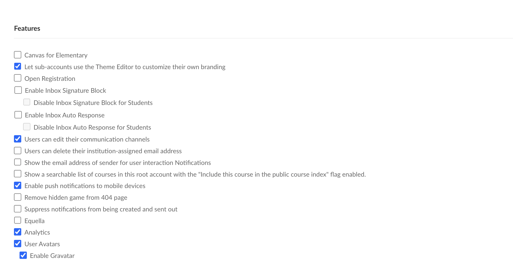513x278 pixels.
Task: Enable Suppress notifications from being created
Action: coord(18,209)
